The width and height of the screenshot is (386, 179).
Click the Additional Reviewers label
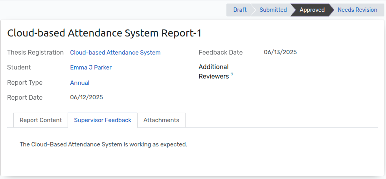tap(214, 71)
